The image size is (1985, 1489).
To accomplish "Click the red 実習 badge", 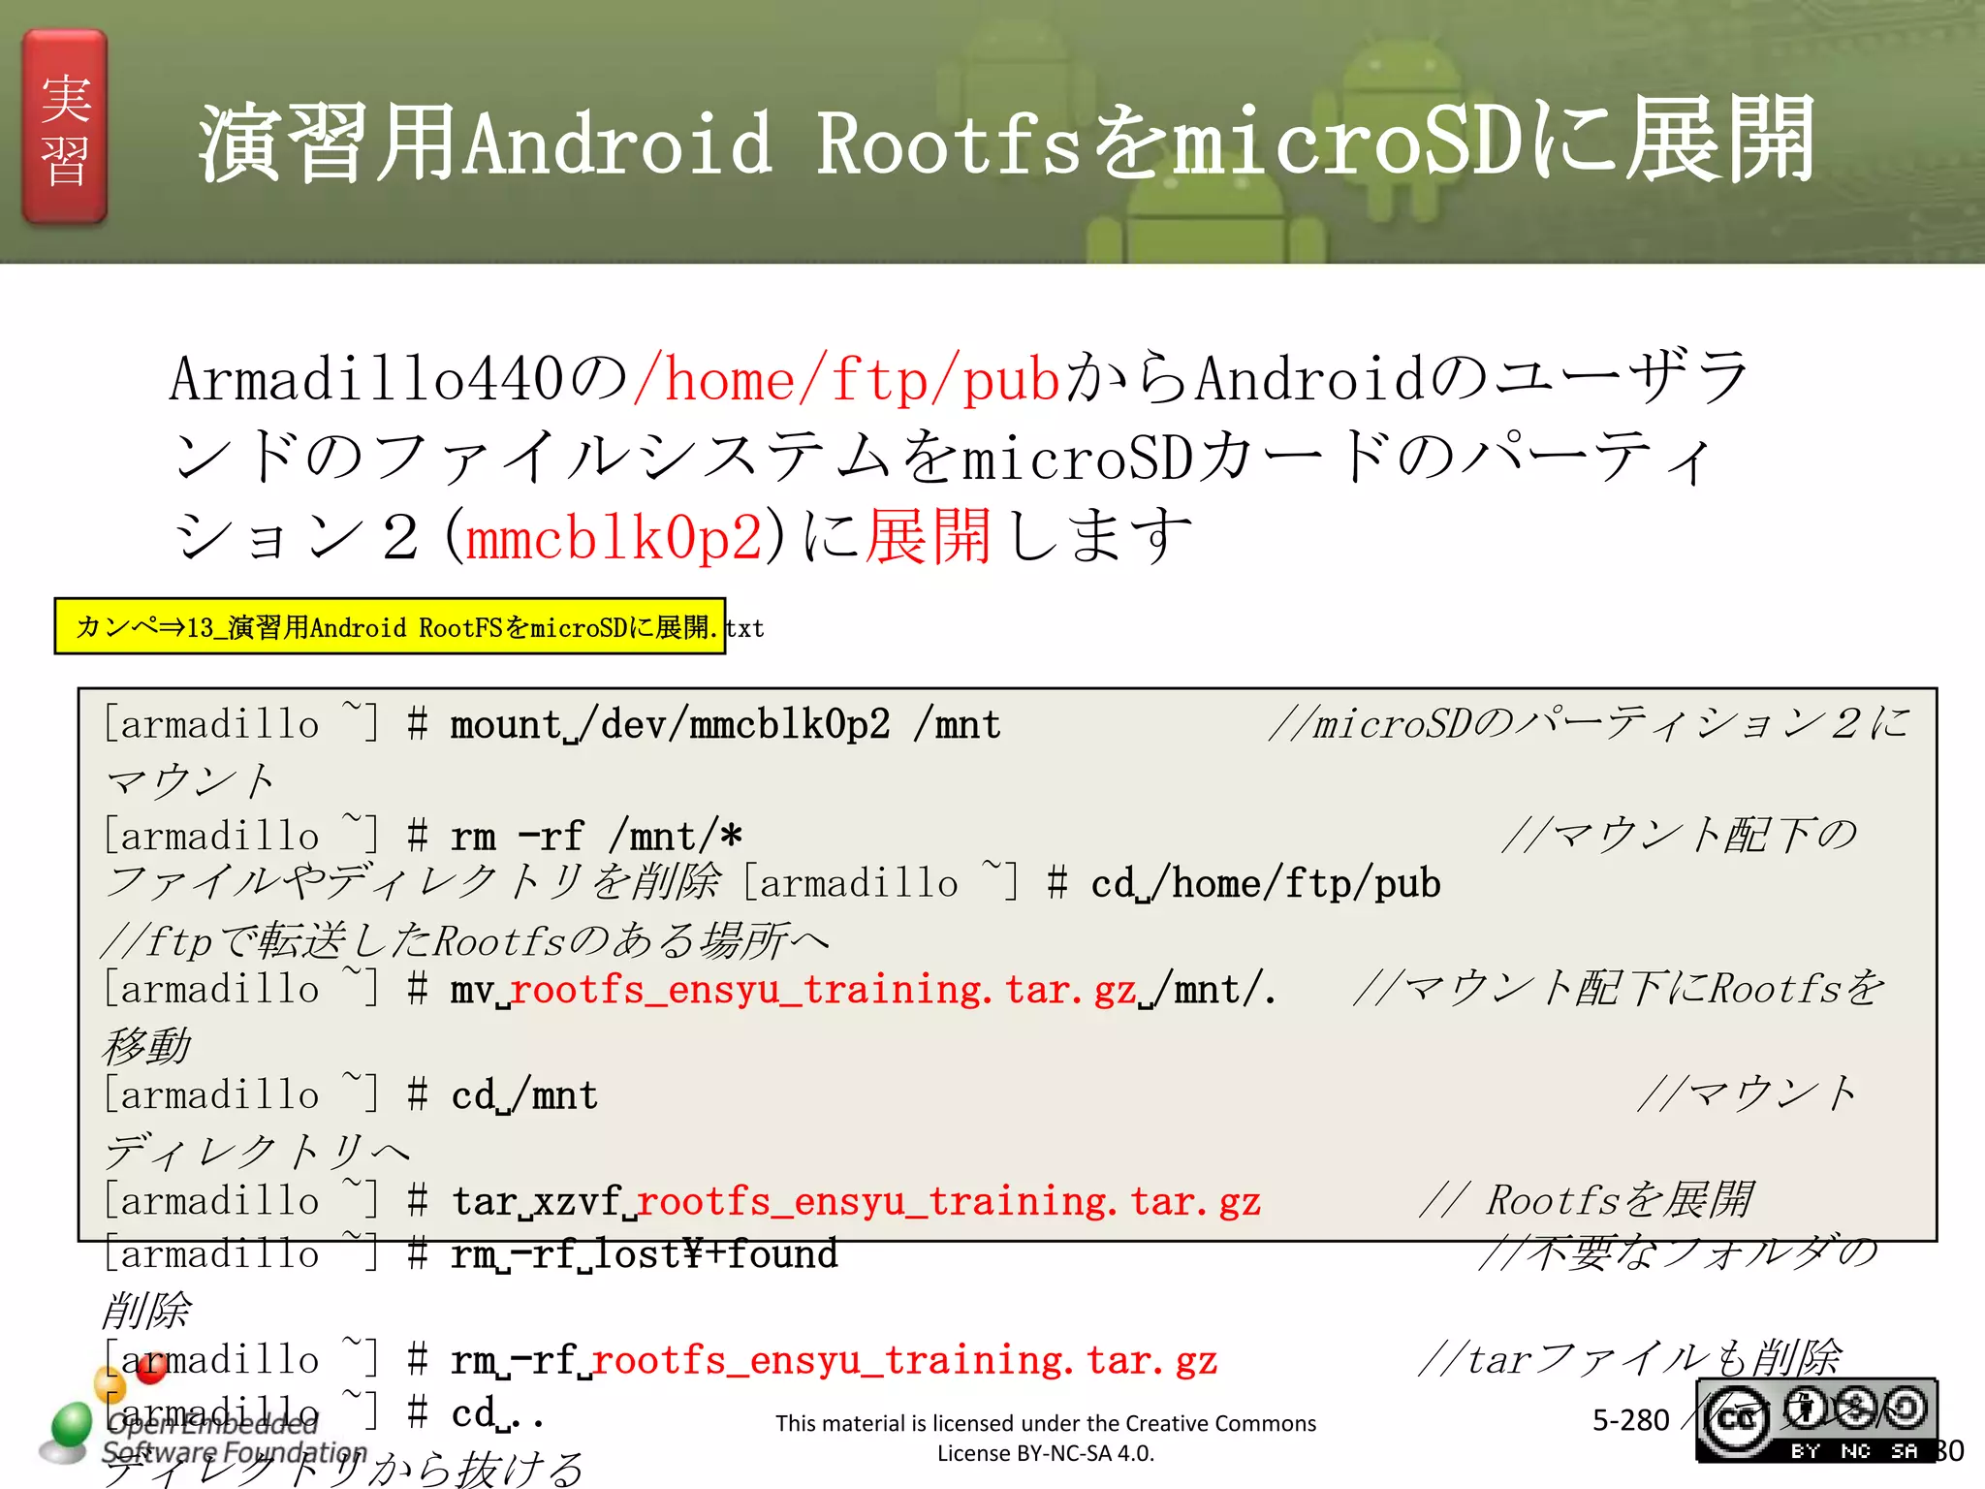I will (65, 127).
